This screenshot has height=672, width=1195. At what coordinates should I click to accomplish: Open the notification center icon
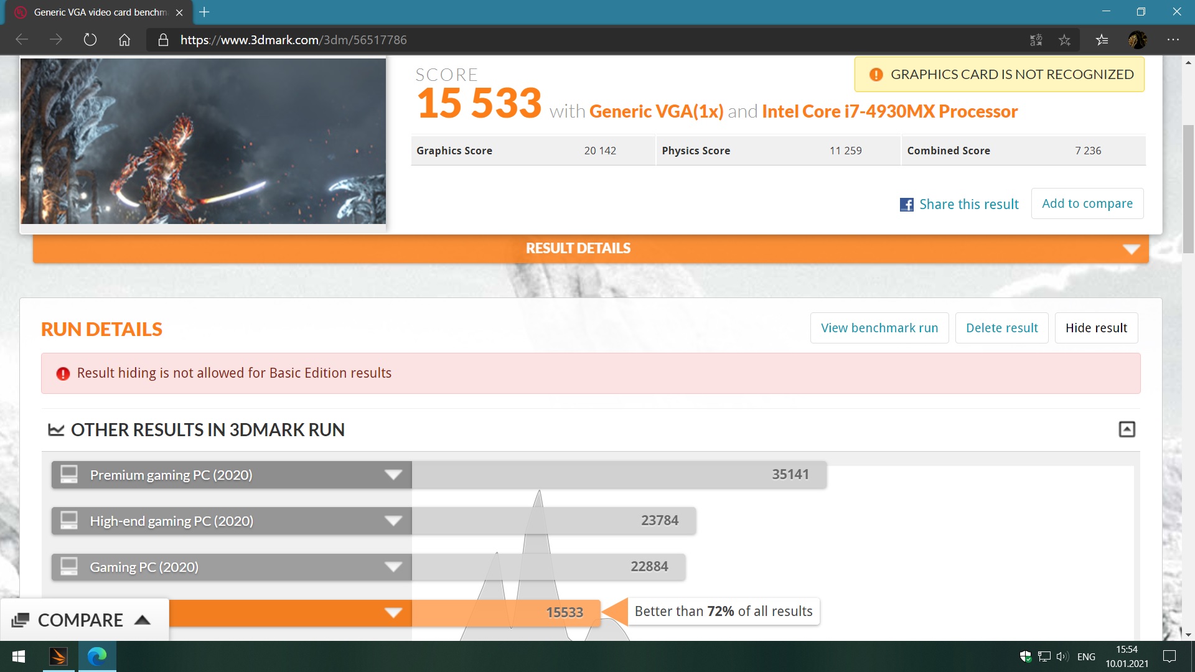(1169, 656)
